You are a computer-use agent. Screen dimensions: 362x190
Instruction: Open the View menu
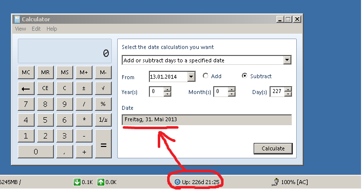click(x=20, y=29)
